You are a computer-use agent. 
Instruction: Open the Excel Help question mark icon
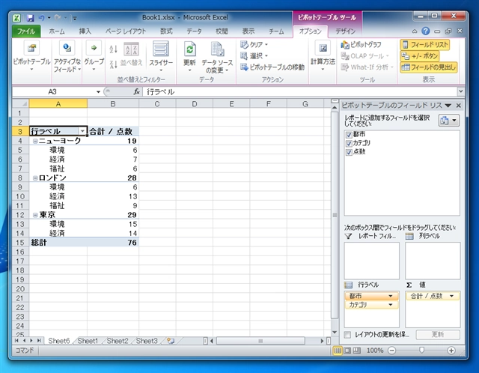pos(426,31)
